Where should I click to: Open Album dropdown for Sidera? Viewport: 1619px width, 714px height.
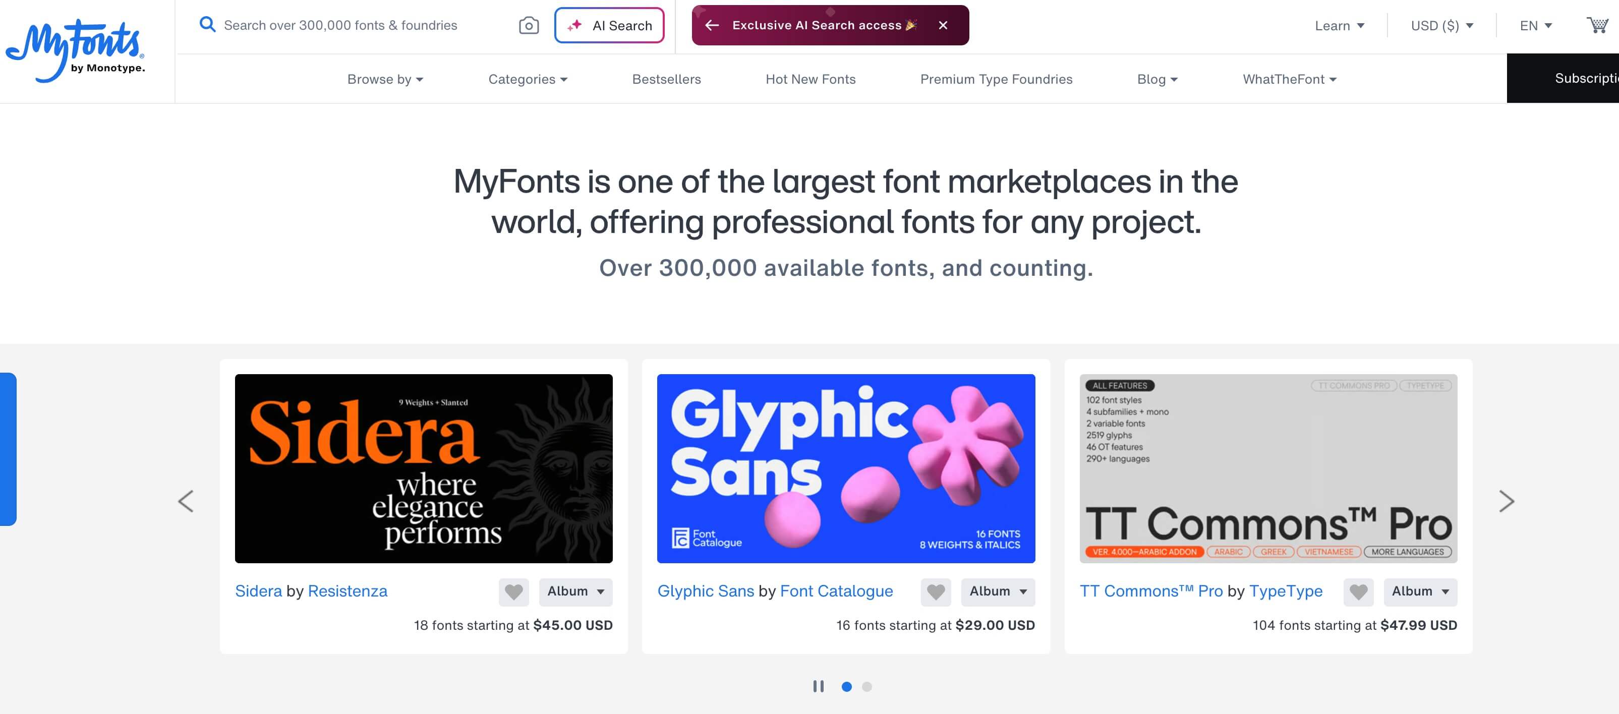pyautogui.click(x=575, y=592)
